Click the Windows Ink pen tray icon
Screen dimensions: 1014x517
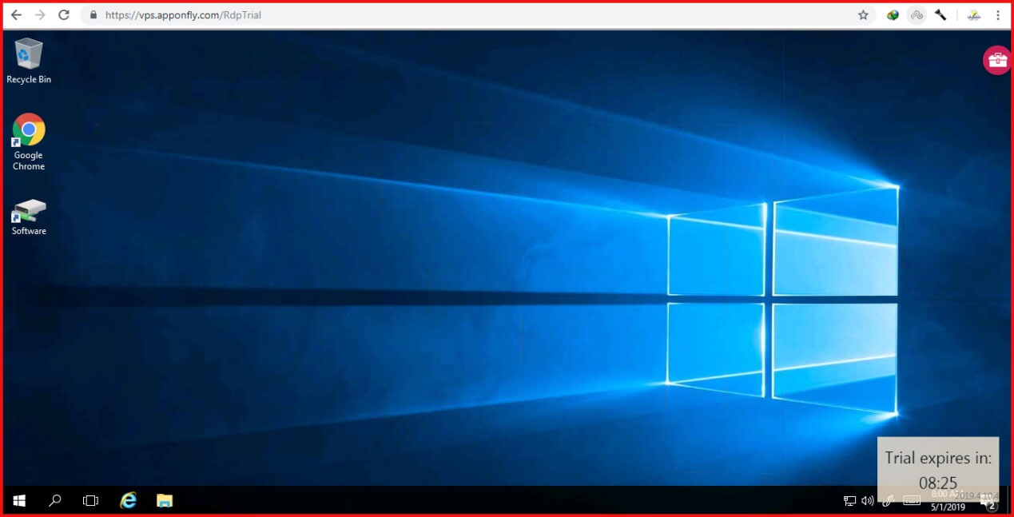point(888,501)
